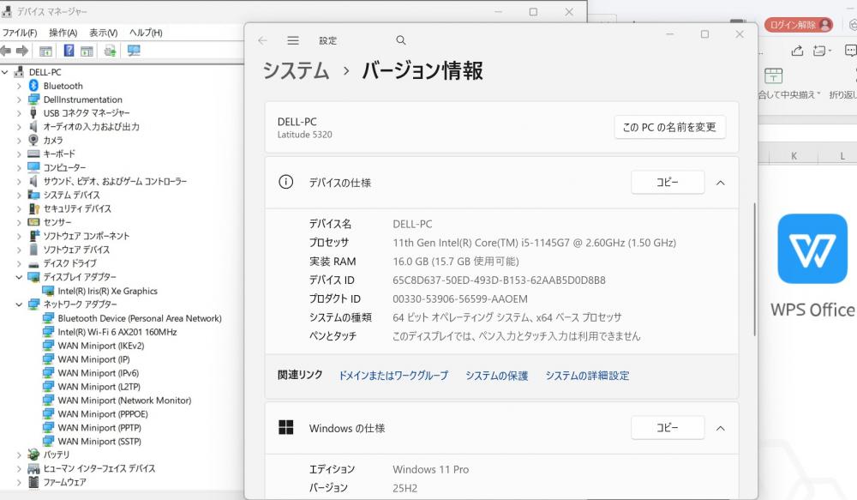
Task: Collapse the ネットワーク アダプター tree node
Action: 19,304
